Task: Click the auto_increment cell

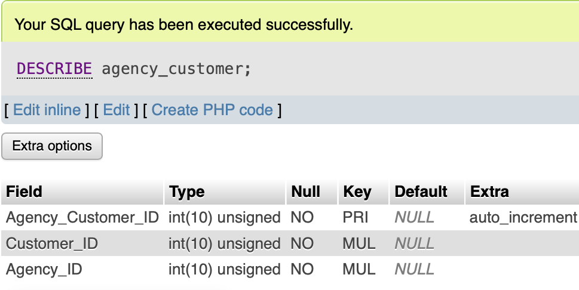Action: click(x=523, y=218)
